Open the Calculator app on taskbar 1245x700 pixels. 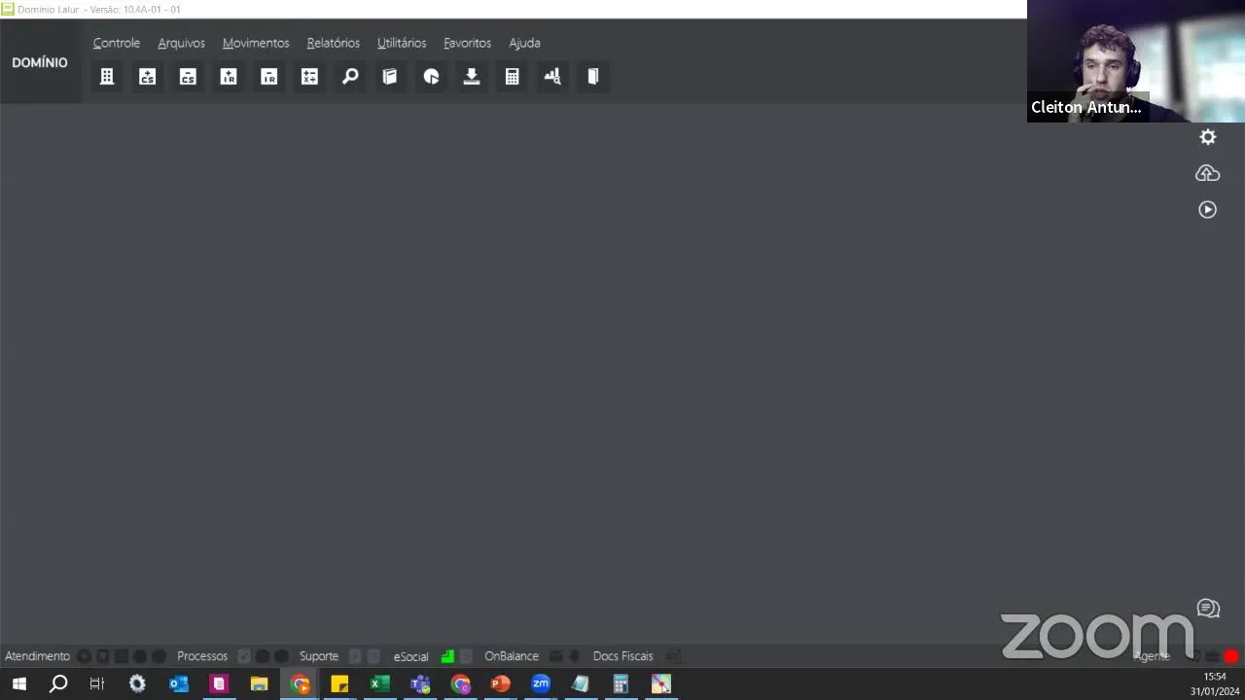(x=621, y=684)
